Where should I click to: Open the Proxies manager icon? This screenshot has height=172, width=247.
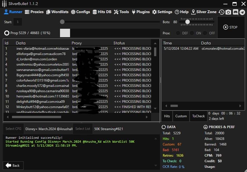pos(27,12)
